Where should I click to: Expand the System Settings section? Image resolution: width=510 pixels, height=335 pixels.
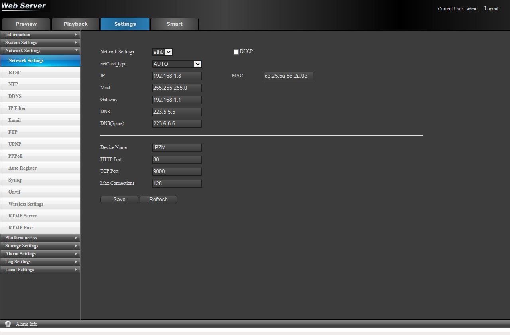pyautogui.click(x=40, y=43)
